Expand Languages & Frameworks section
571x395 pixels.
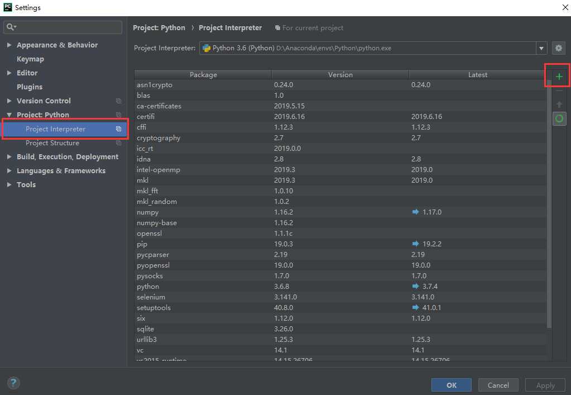(x=9, y=171)
